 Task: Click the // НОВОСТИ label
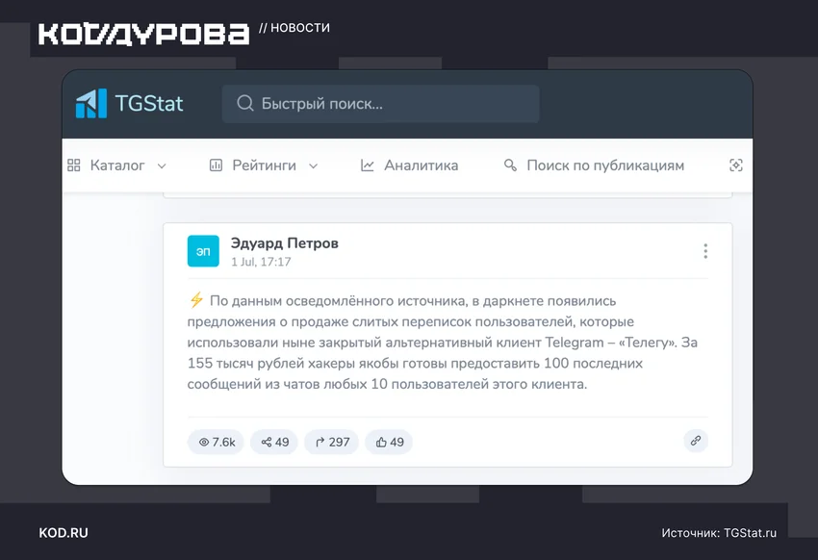tap(294, 28)
